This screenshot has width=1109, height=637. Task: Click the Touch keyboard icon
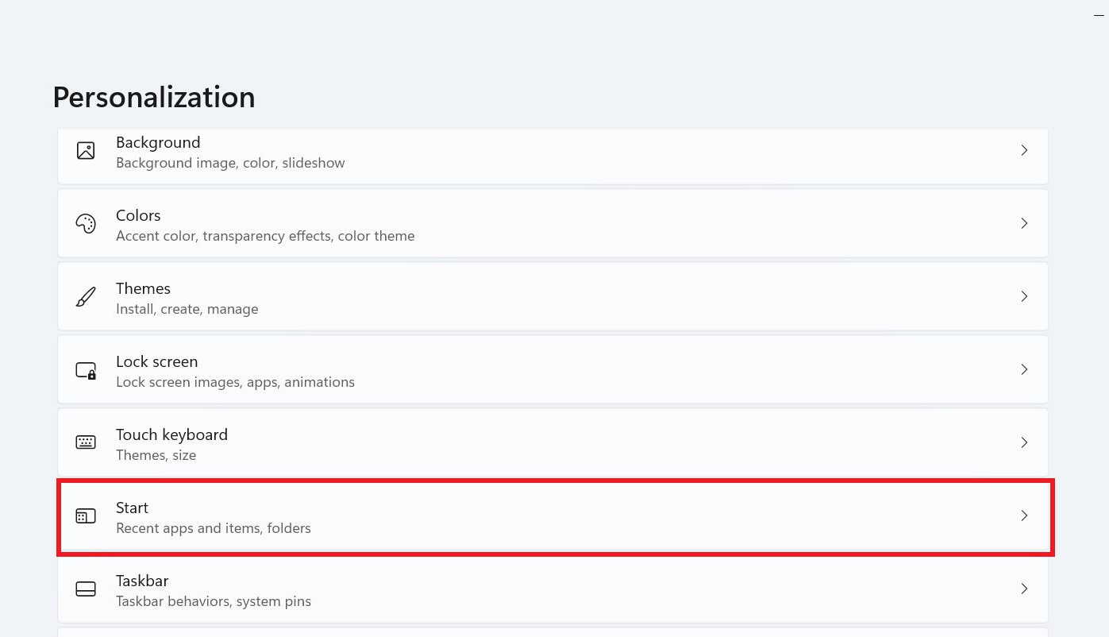86,442
